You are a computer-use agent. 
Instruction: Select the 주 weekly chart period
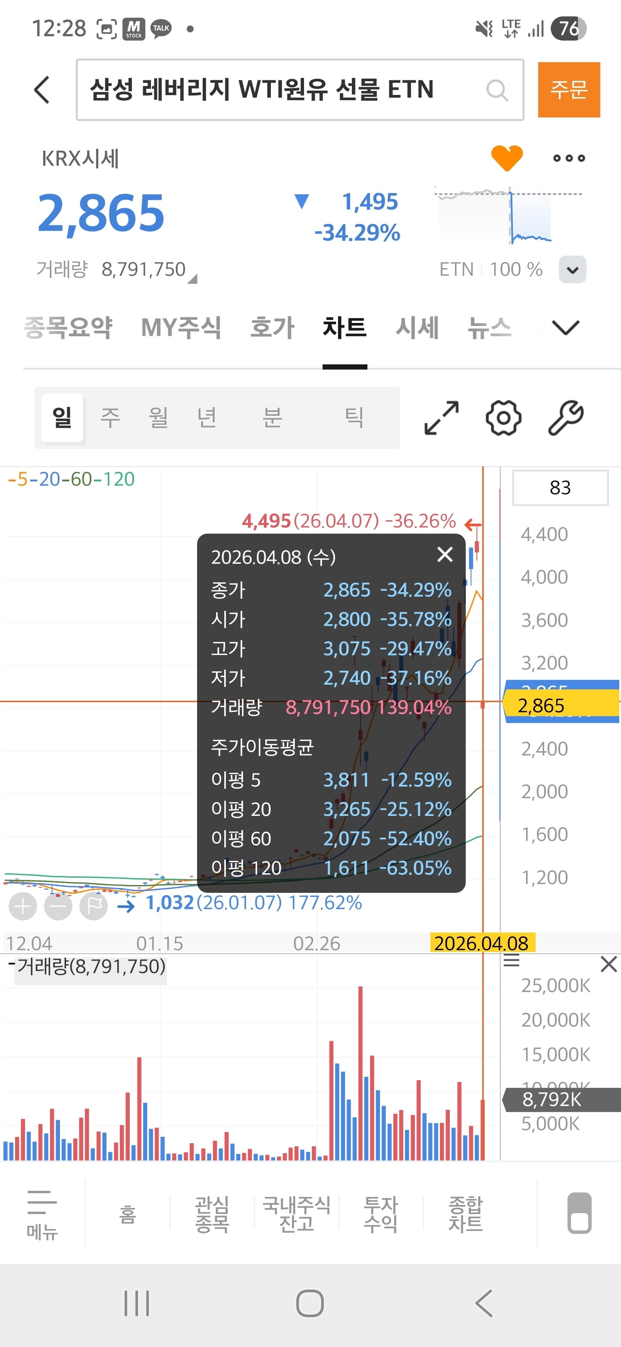(x=110, y=418)
